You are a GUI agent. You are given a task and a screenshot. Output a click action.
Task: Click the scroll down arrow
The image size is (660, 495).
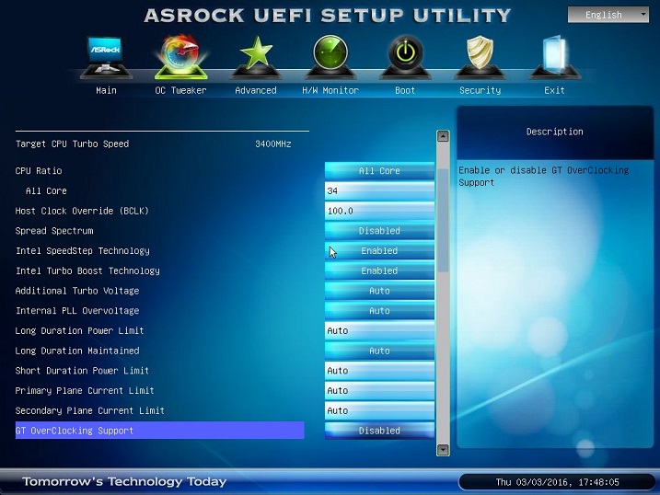[x=443, y=450]
